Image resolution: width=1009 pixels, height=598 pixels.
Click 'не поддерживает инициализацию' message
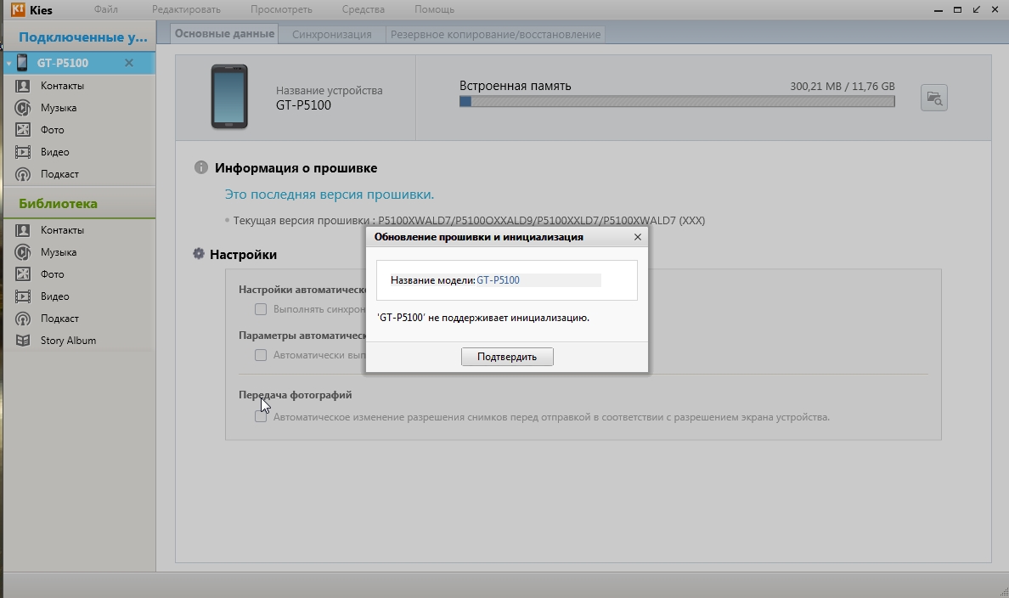coord(483,318)
